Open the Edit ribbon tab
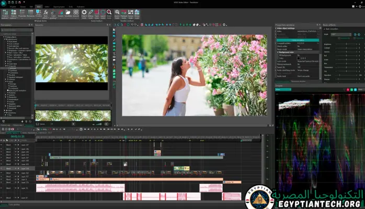The width and height of the screenshot is (365, 209). coord(31,7)
